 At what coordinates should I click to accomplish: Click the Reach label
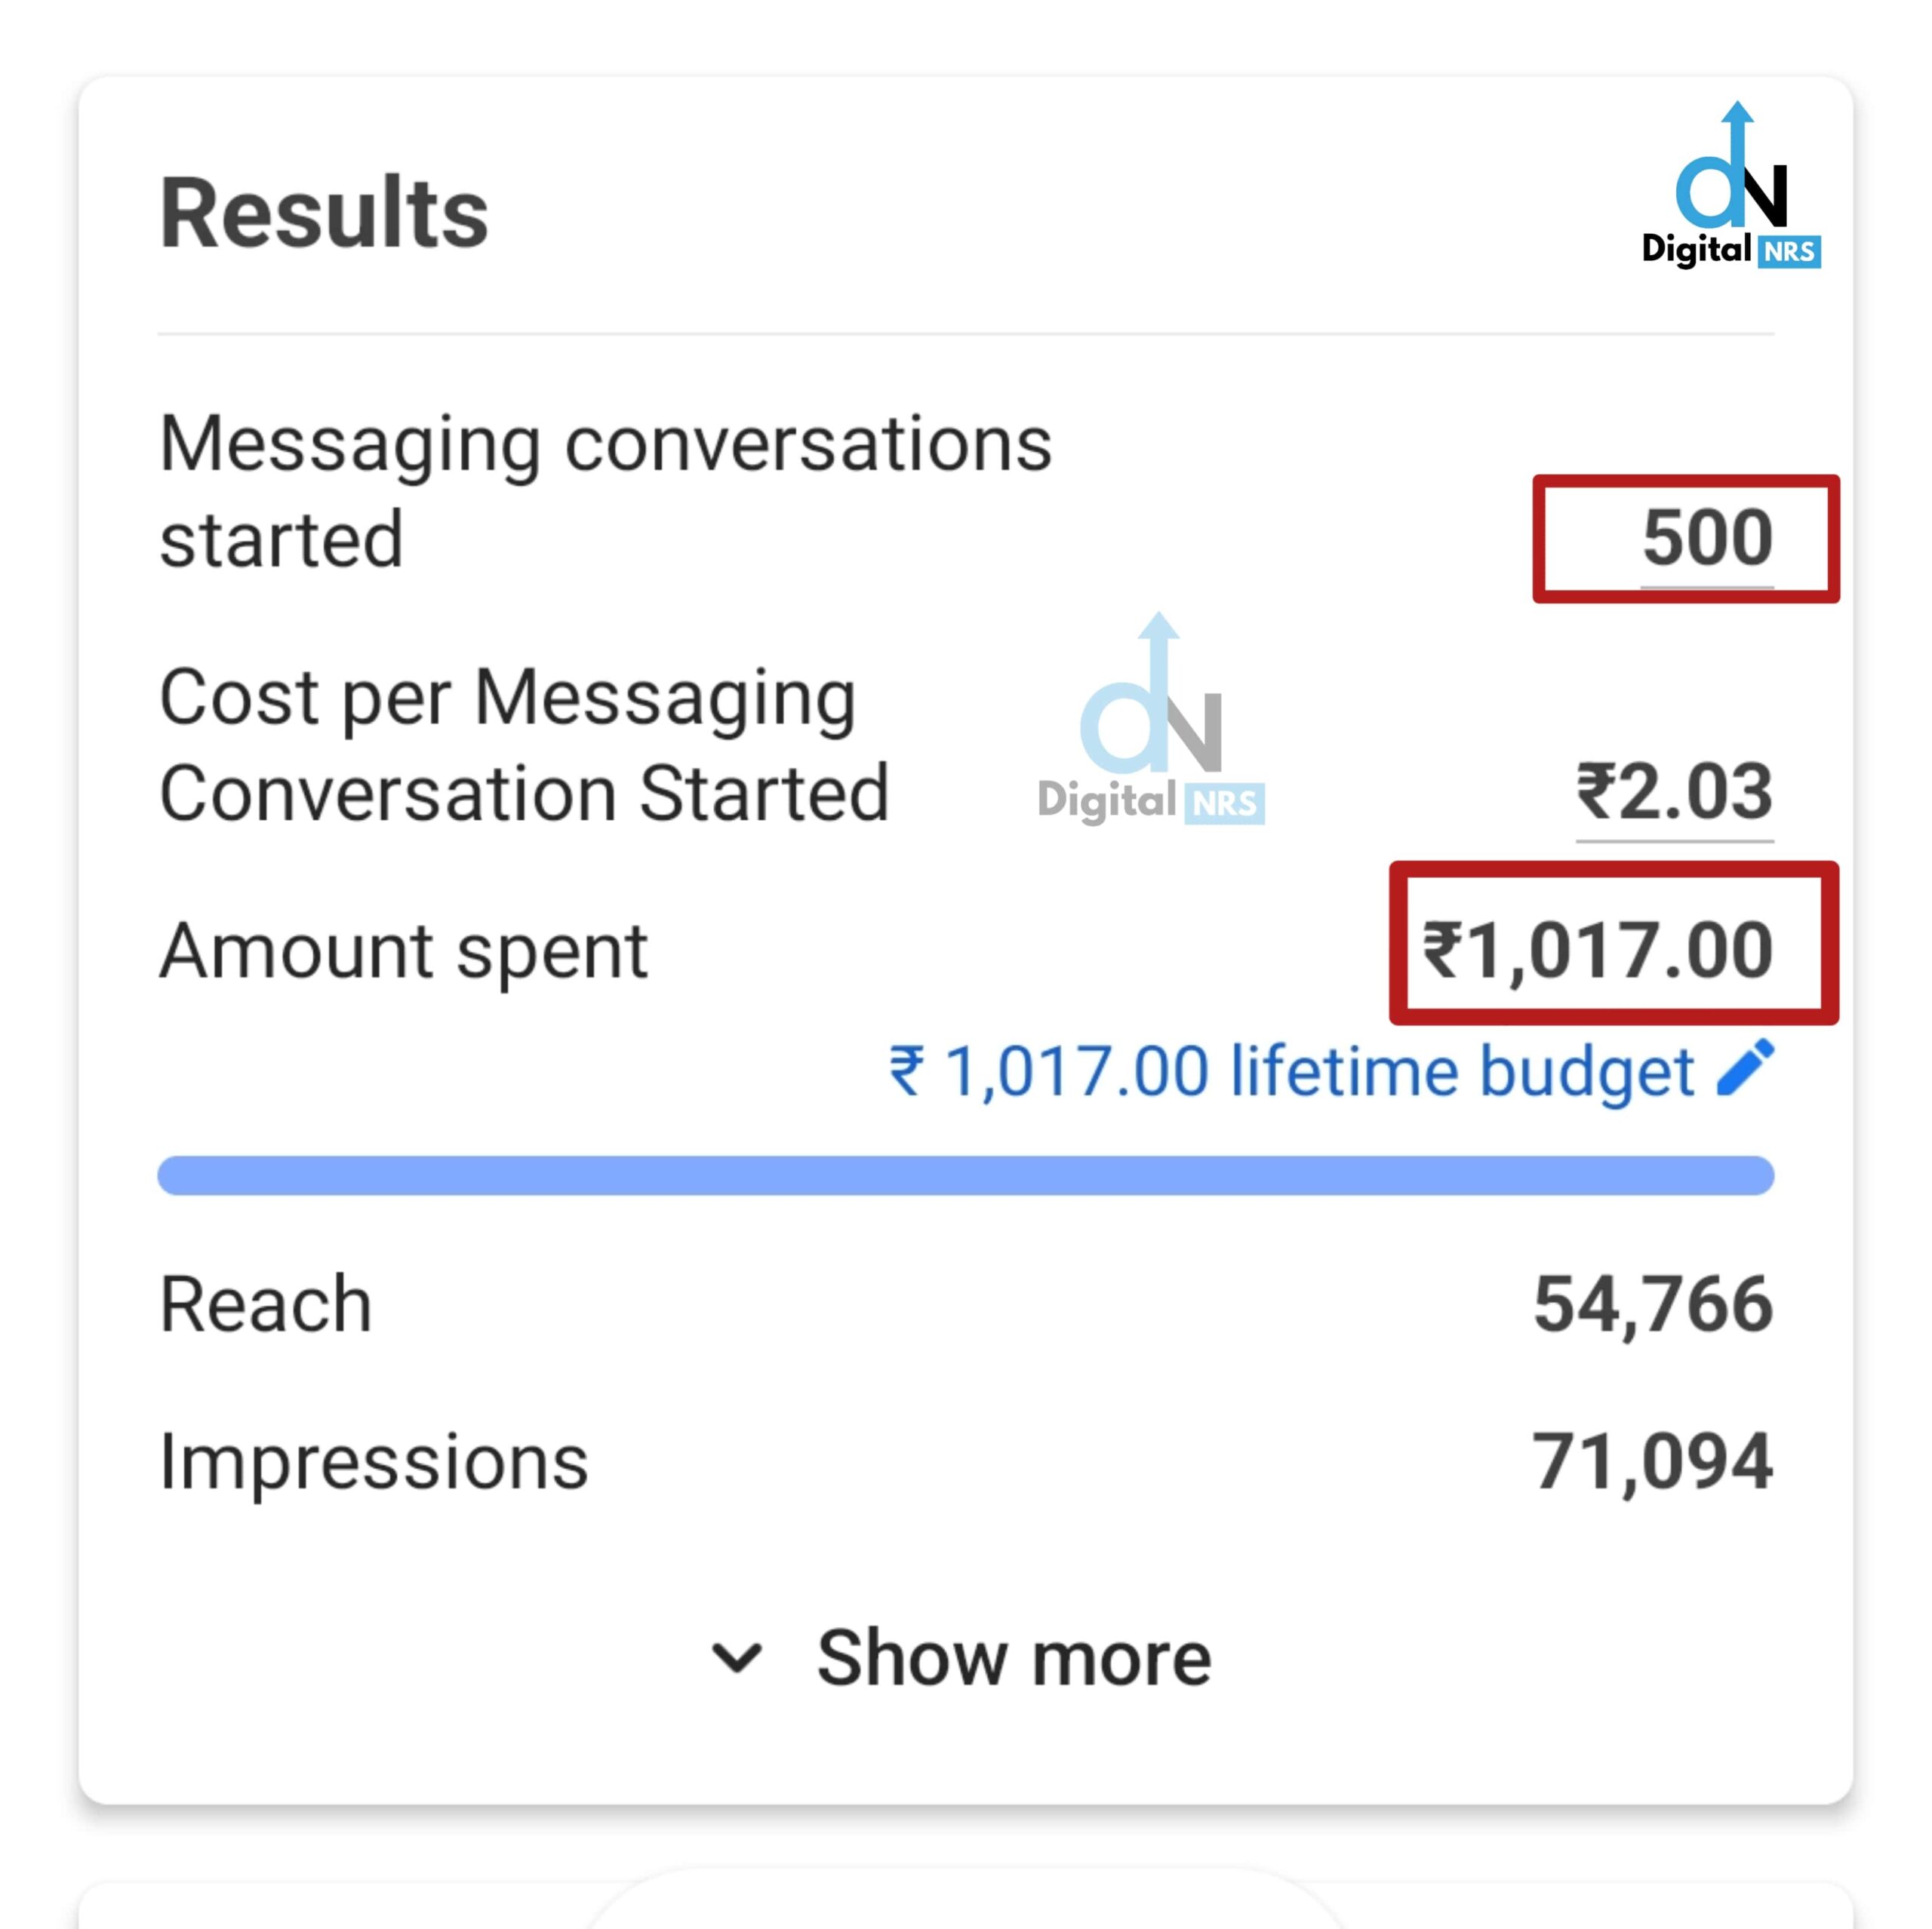pos(265,1304)
